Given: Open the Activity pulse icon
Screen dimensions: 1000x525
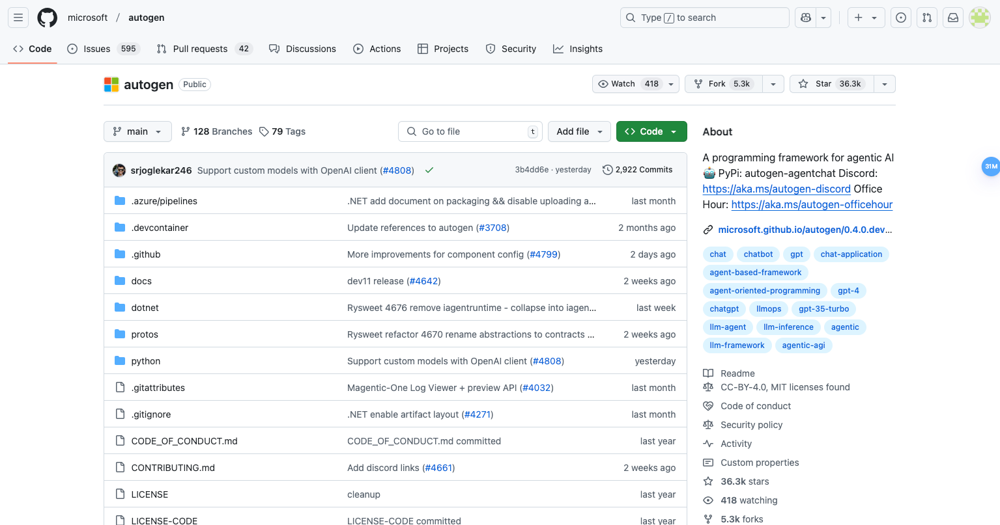Looking at the screenshot, I should pos(708,444).
